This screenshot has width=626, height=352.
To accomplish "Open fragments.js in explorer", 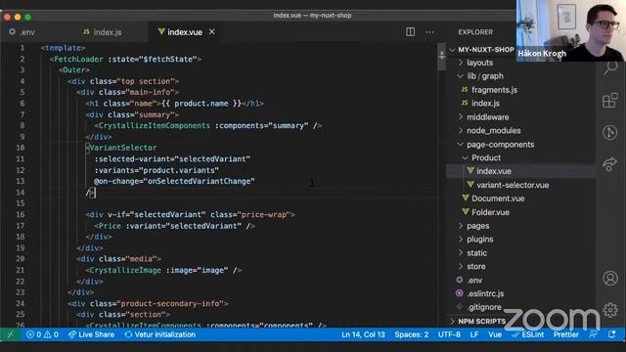I will (x=494, y=90).
